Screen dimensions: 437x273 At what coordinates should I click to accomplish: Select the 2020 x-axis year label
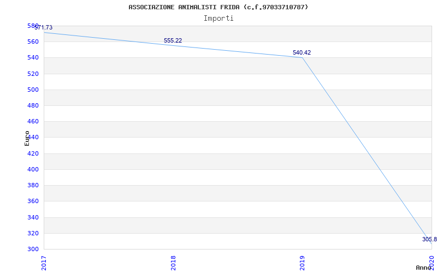tap(431, 262)
